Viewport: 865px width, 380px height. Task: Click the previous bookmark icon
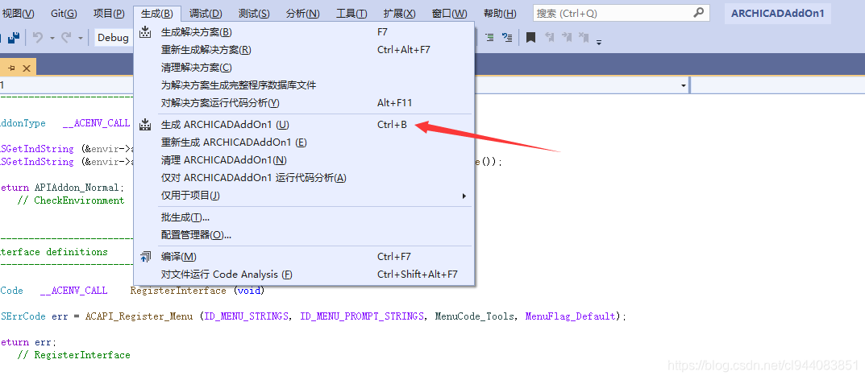pyautogui.click(x=550, y=38)
